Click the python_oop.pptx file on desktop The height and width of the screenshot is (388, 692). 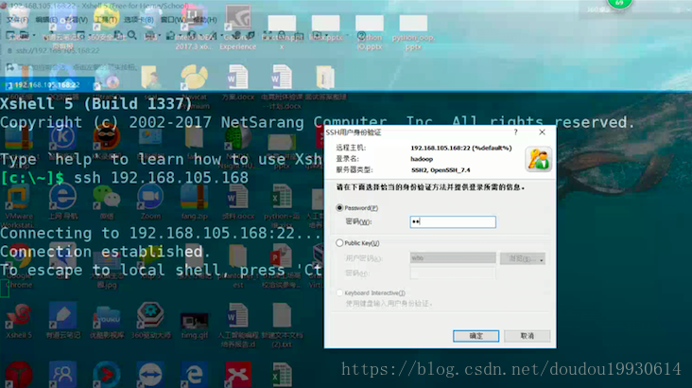pyautogui.click(x=413, y=32)
